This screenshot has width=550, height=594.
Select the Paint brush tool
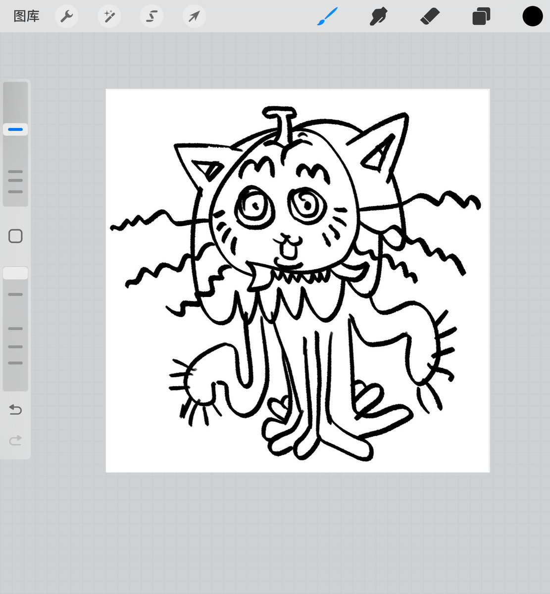[x=327, y=16]
